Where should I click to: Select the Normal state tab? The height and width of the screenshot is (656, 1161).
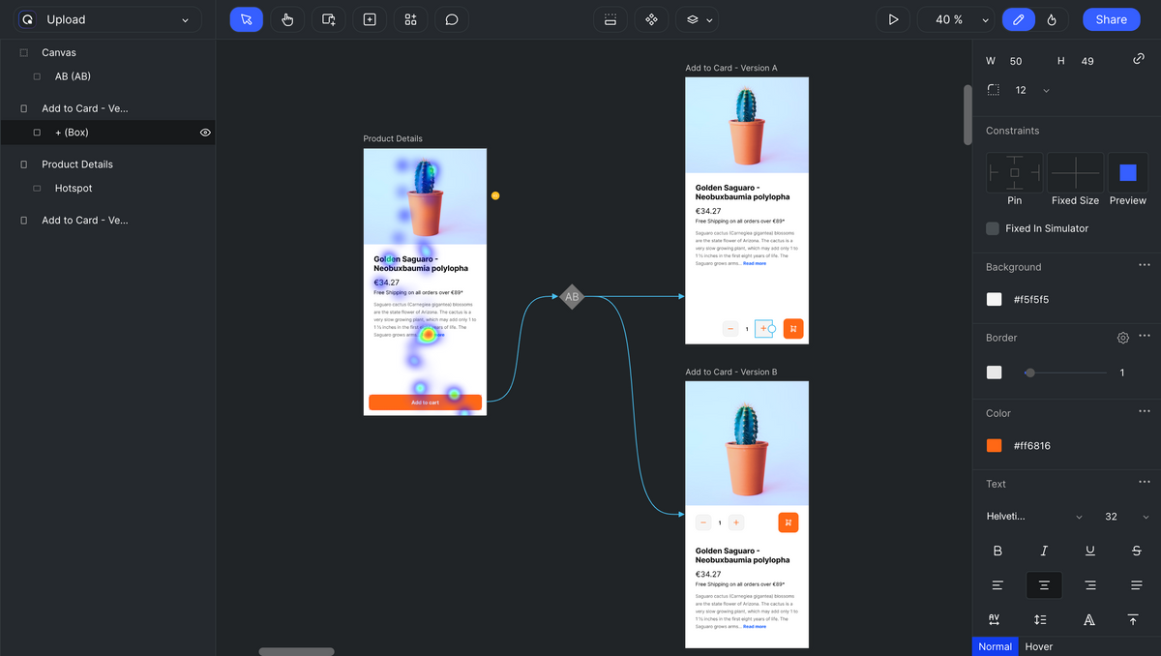point(995,646)
